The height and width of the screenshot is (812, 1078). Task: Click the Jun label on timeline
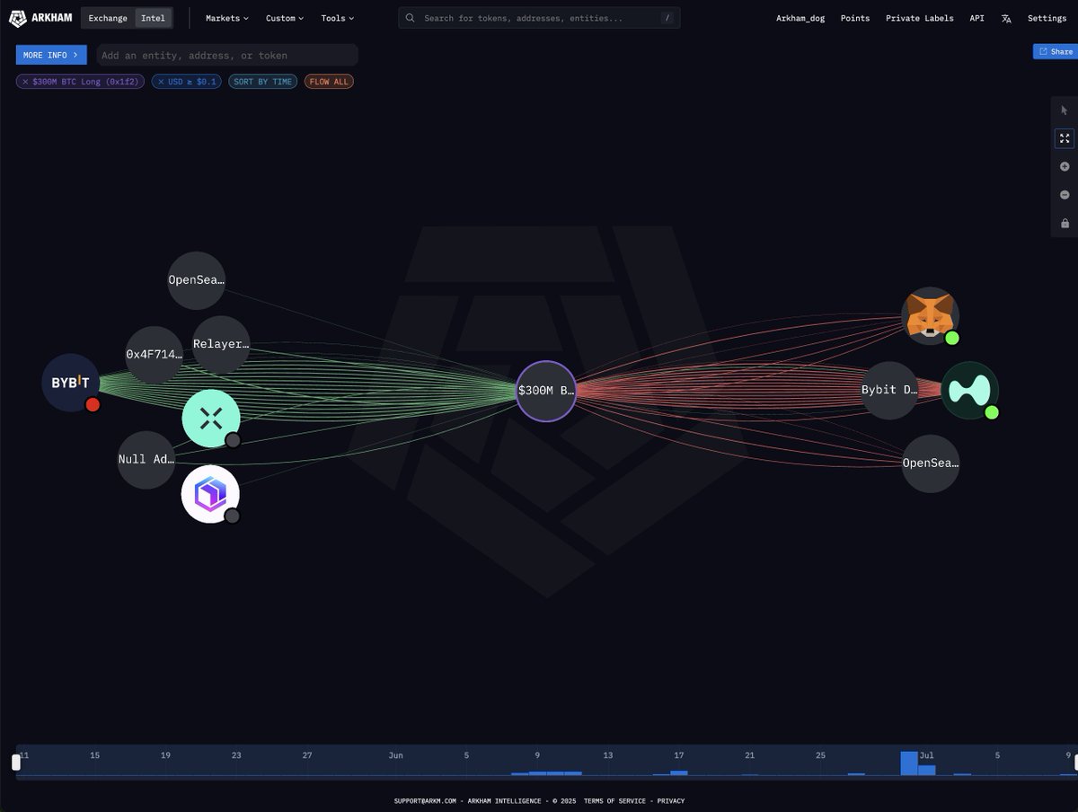tap(395, 755)
